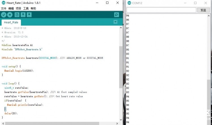Viewport: 212px width, 125px height.
Task: Open the 文件 menu
Action: 3,8
